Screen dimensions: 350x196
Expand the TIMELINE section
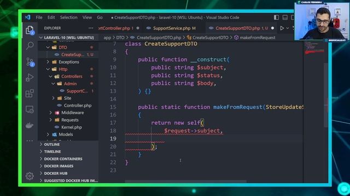(x=52, y=151)
